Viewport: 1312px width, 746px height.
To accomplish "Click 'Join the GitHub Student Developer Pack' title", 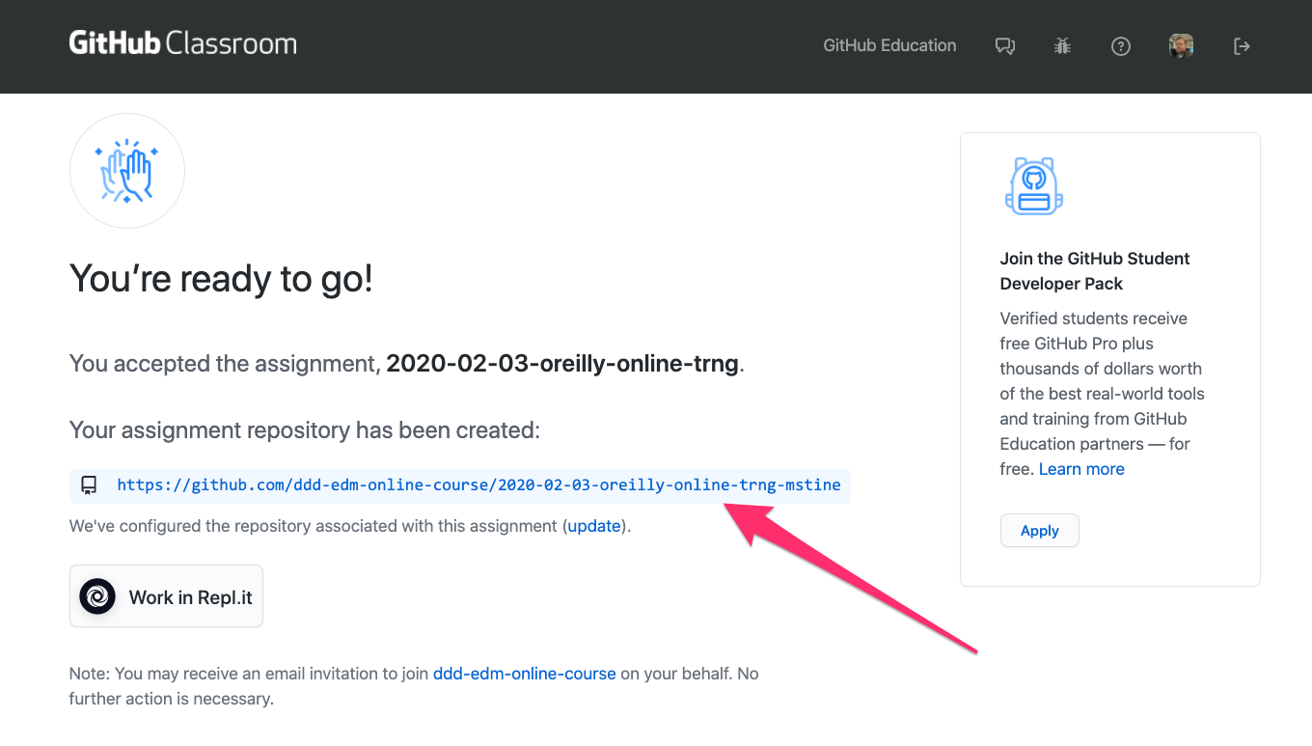I will coord(1095,271).
